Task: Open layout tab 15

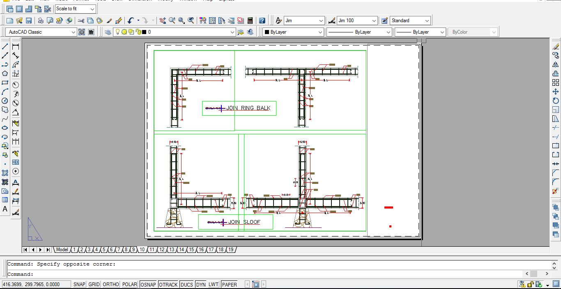Action: point(191,250)
